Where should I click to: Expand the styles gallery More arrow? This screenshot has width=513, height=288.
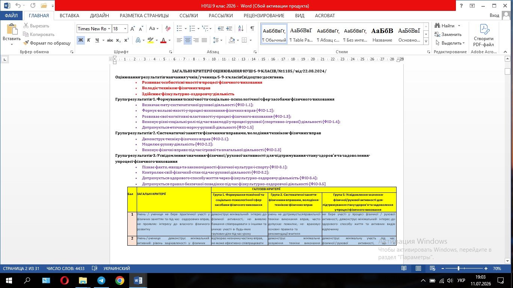click(x=426, y=41)
